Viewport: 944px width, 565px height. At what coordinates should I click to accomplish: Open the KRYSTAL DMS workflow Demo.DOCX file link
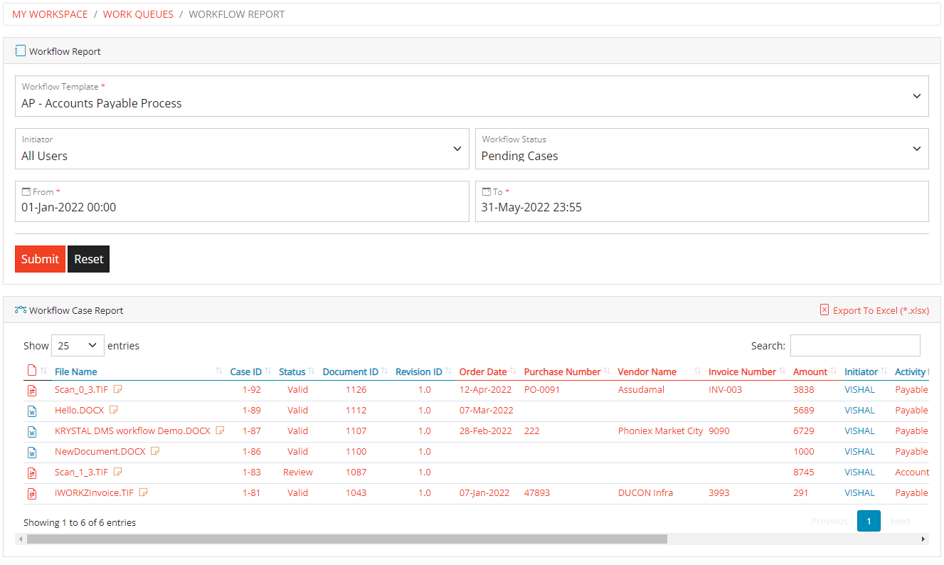click(134, 431)
